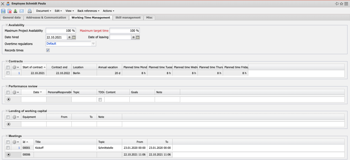Uncheck the Records times checkbox
This screenshot has height=160, width=350.
point(48,51)
